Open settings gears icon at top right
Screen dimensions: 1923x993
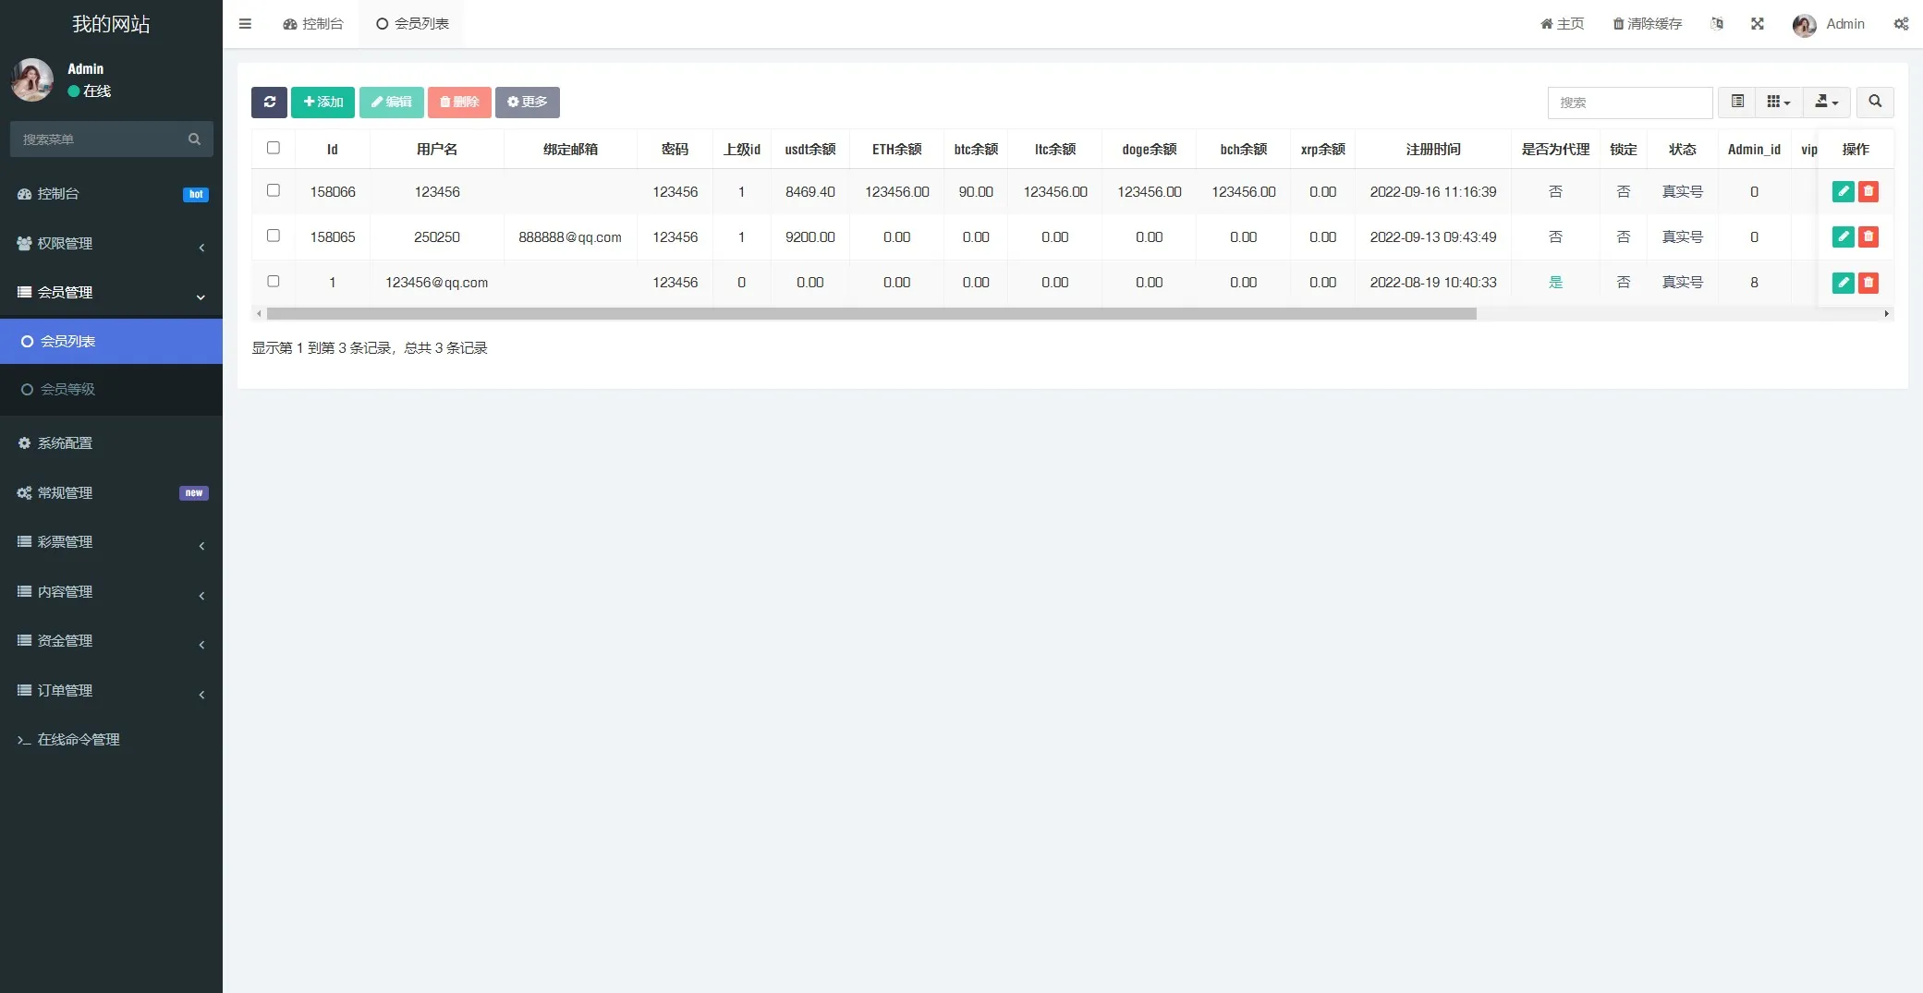tap(1901, 24)
